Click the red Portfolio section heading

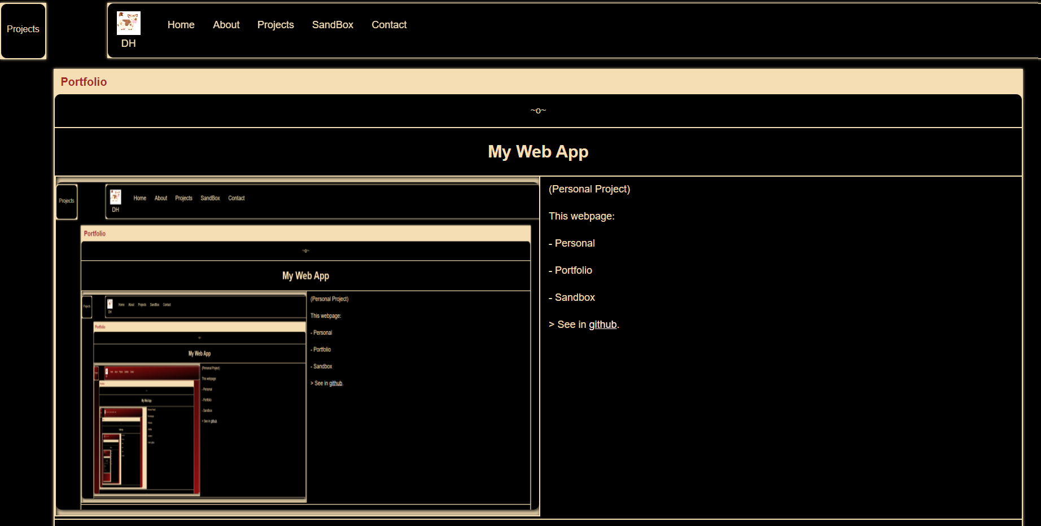84,82
